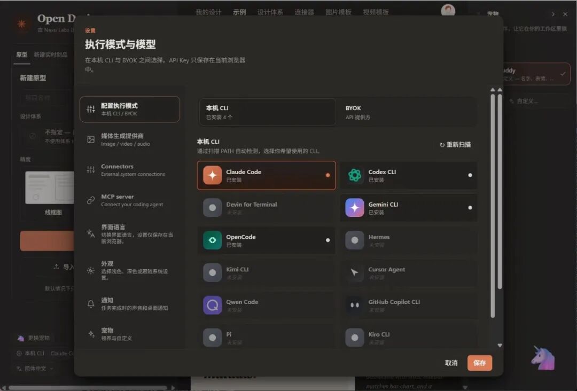
Task: Open 外观 appearance settings section
Action: [129, 270]
